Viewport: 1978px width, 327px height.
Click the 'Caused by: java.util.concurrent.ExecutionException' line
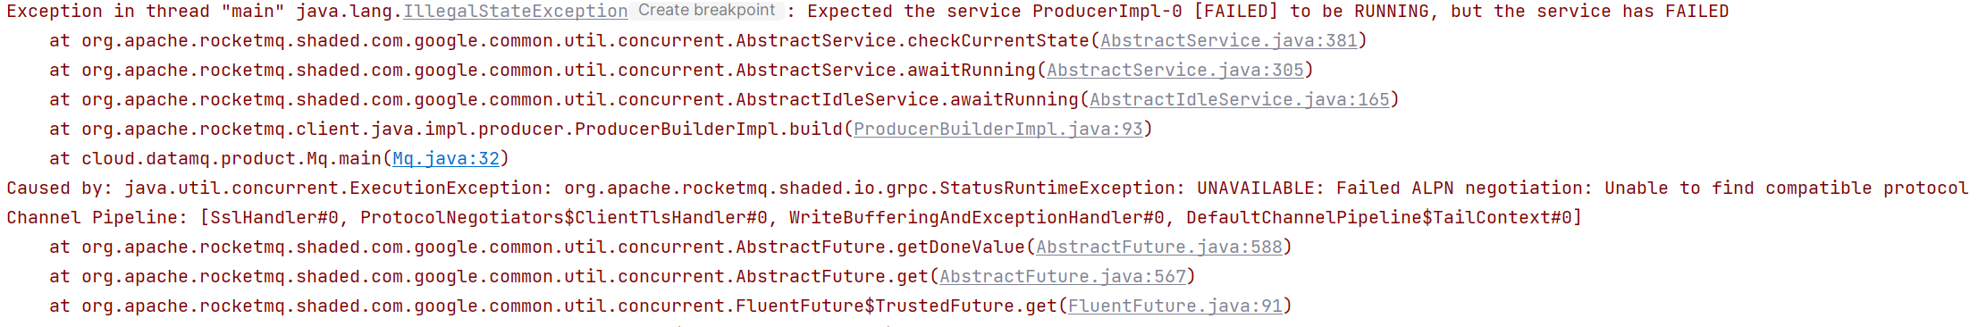click(988, 189)
